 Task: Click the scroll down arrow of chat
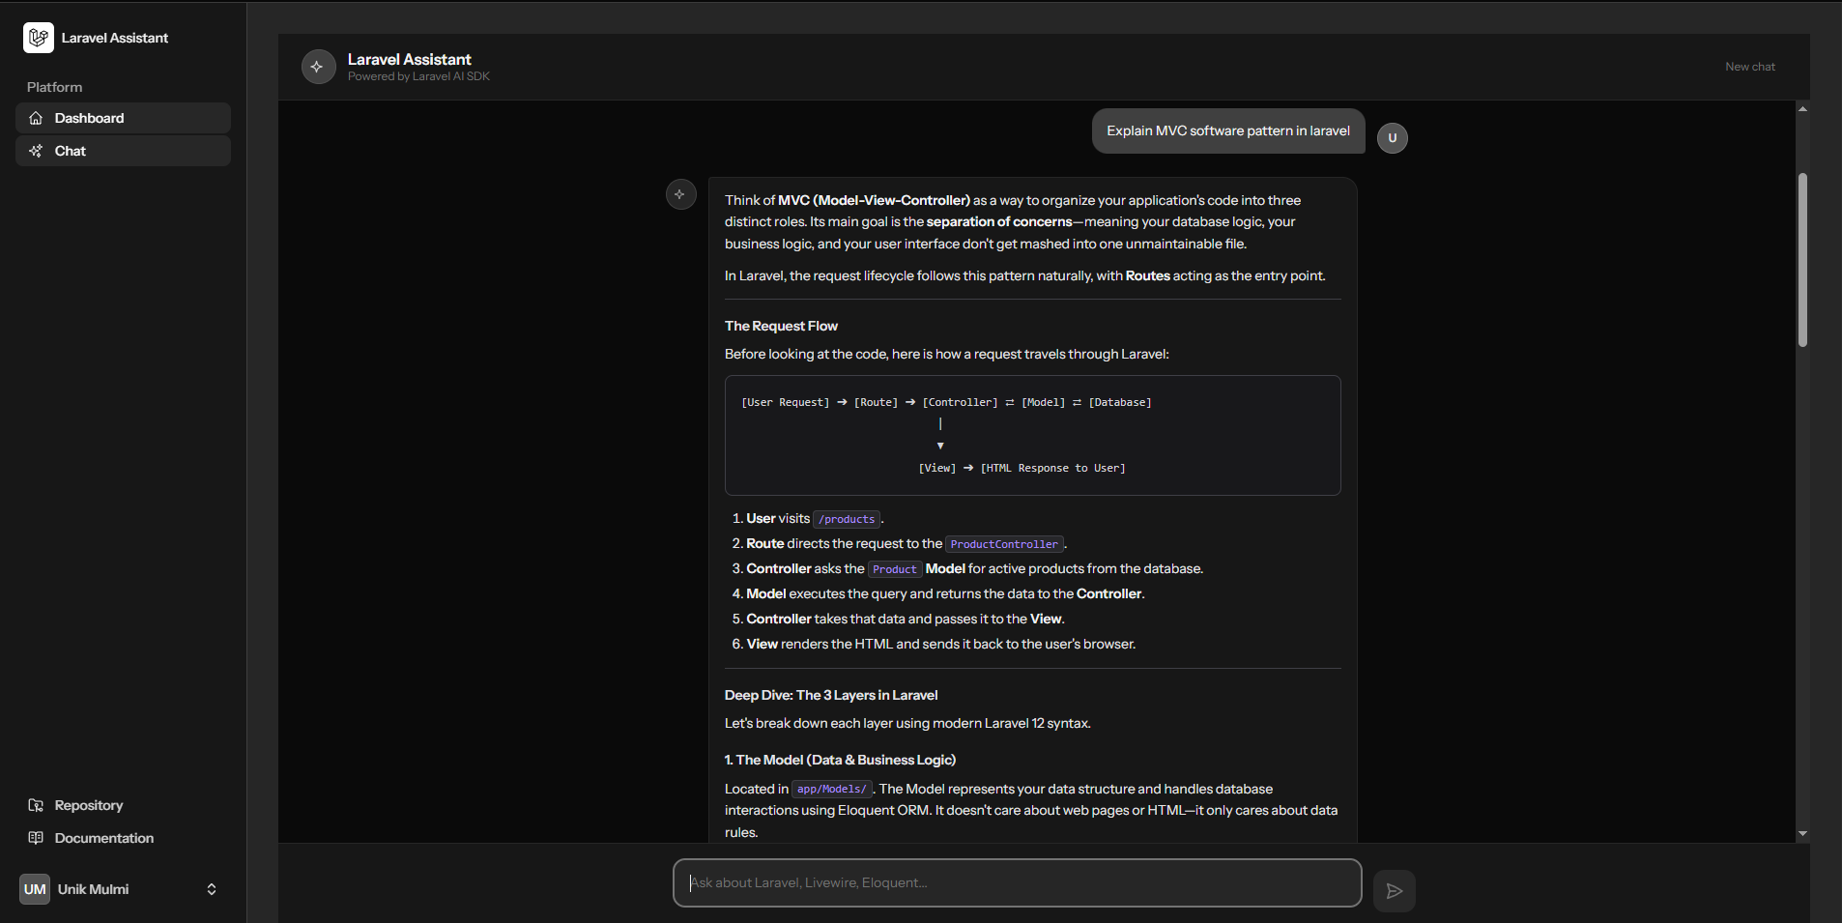point(1802,833)
